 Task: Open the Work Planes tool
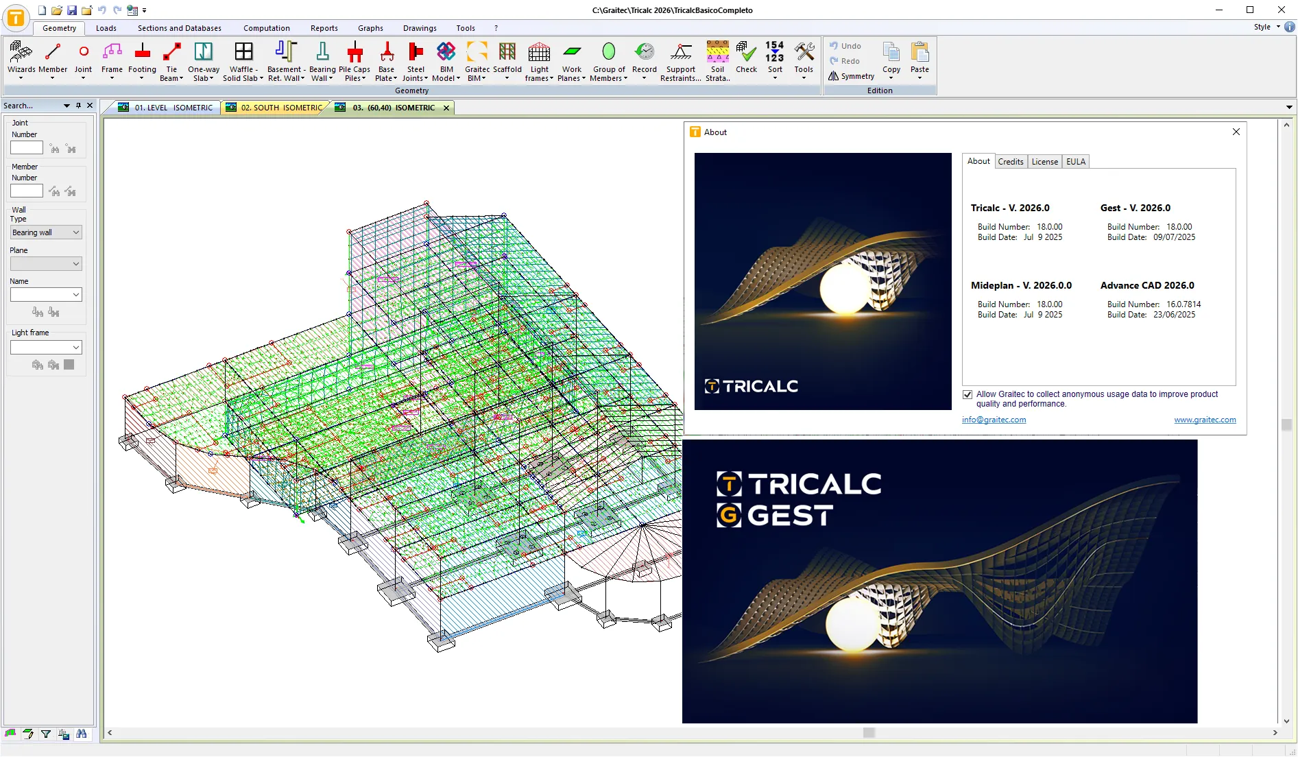(x=572, y=60)
